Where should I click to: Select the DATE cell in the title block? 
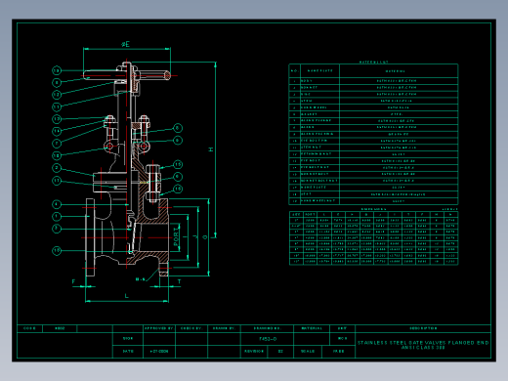[128, 352]
